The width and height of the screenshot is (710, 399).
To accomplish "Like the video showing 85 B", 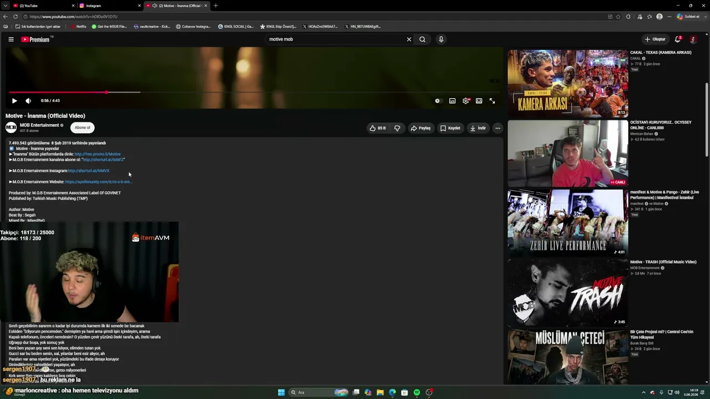I will coord(377,128).
